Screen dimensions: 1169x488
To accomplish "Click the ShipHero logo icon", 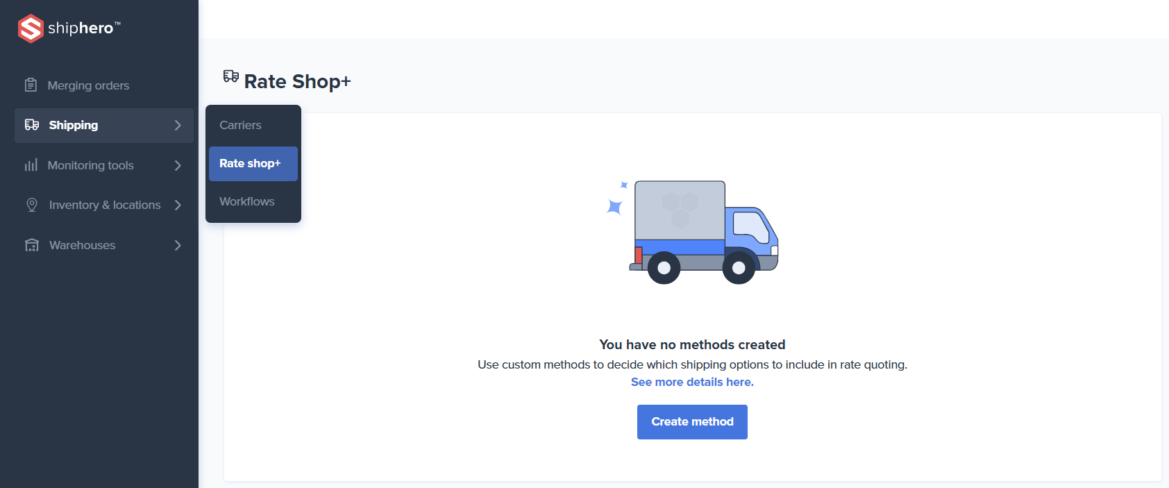I will tap(31, 28).
